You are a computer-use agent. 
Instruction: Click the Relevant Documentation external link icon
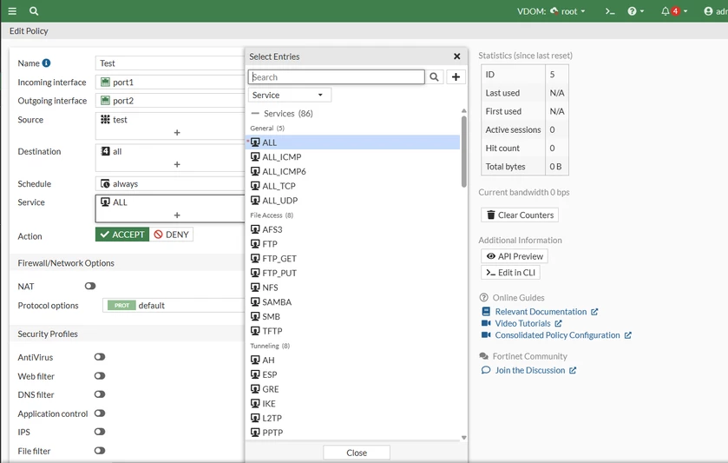tap(594, 312)
